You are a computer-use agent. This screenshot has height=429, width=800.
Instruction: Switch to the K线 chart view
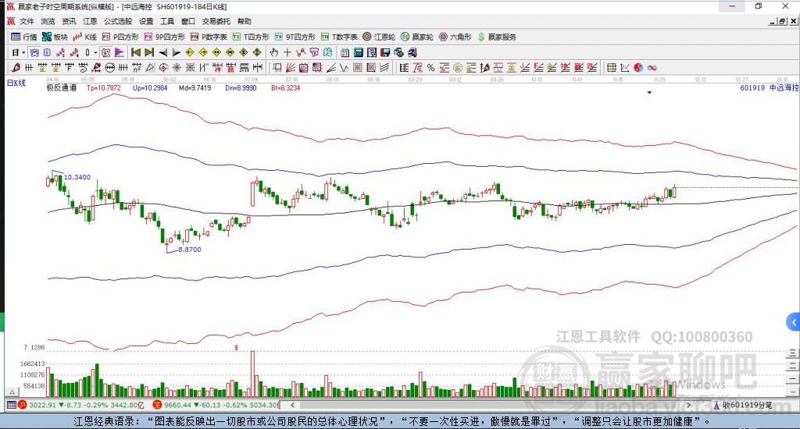click(84, 37)
